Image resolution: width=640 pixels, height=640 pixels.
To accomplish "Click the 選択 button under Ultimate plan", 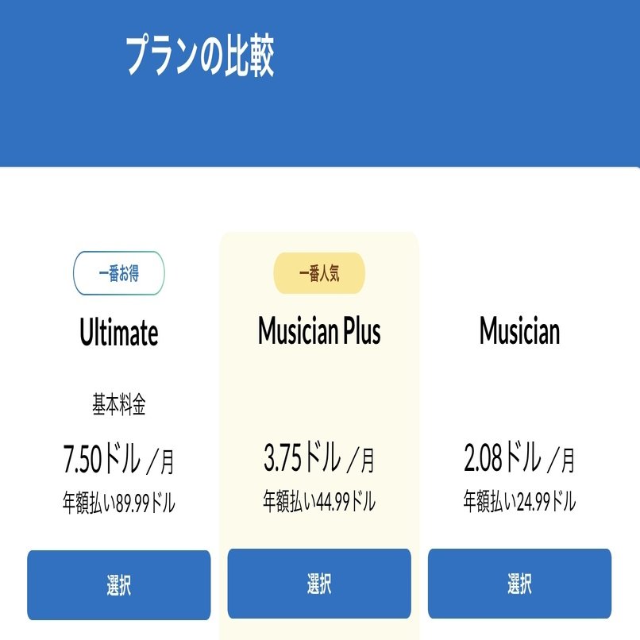I will 118,584.
